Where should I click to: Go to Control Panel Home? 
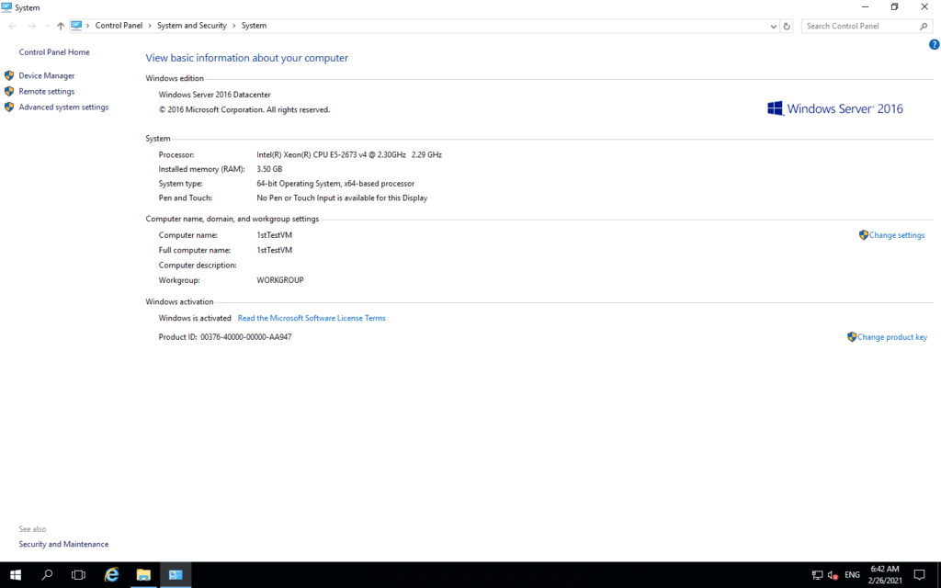[54, 52]
